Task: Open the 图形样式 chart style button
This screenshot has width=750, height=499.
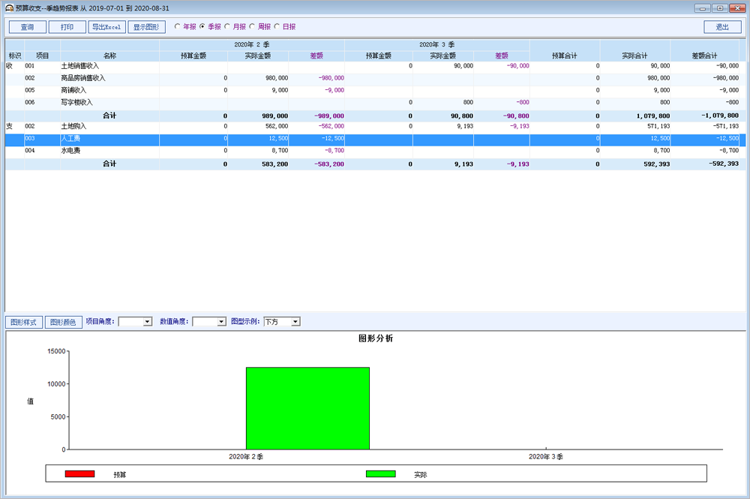Action: (24, 322)
